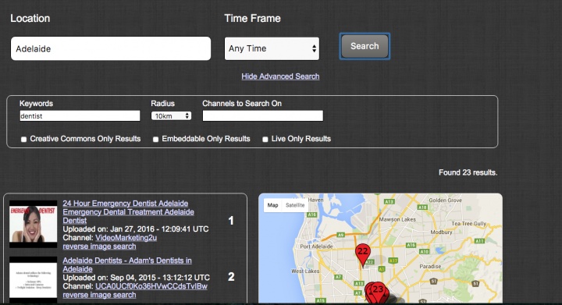The image size is (562, 305).
Task: Click the Mawson Lakes map label
Action: coord(397,219)
